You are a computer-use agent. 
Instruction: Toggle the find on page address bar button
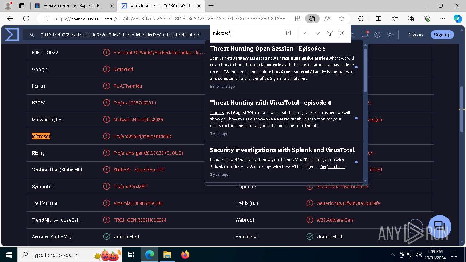[x=312, y=19]
